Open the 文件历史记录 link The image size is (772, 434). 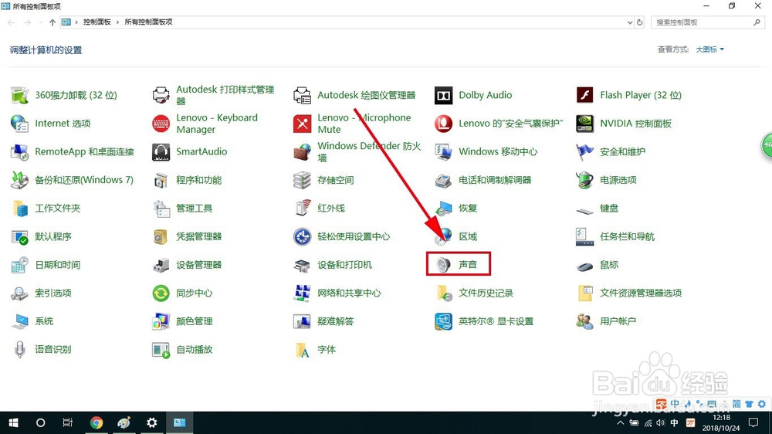point(486,293)
